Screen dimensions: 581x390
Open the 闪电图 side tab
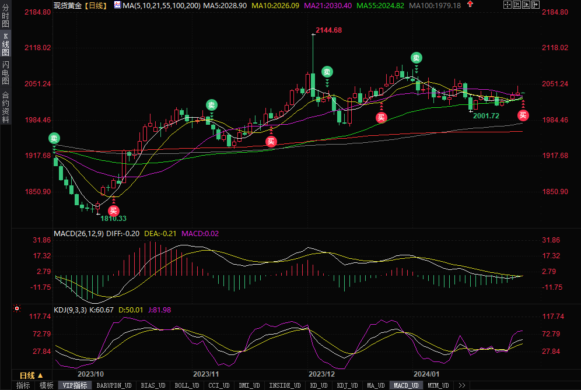point(6,72)
